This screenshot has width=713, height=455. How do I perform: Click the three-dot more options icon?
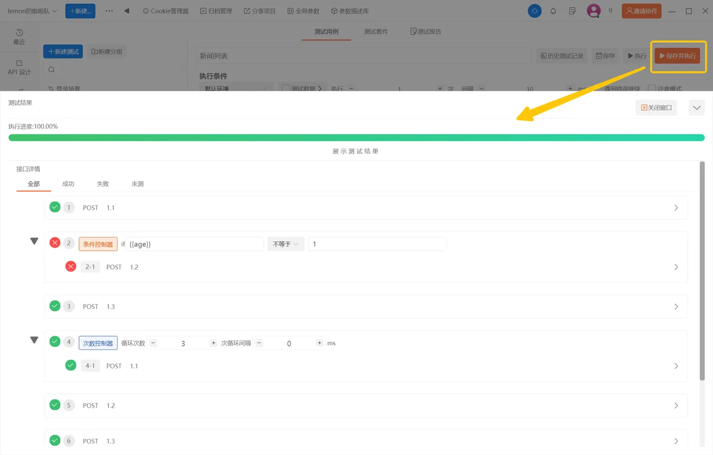coord(109,11)
